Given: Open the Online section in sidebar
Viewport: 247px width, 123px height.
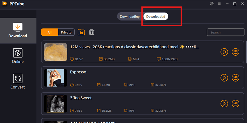Looking at the screenshot, I should click(x=18, y=56).
